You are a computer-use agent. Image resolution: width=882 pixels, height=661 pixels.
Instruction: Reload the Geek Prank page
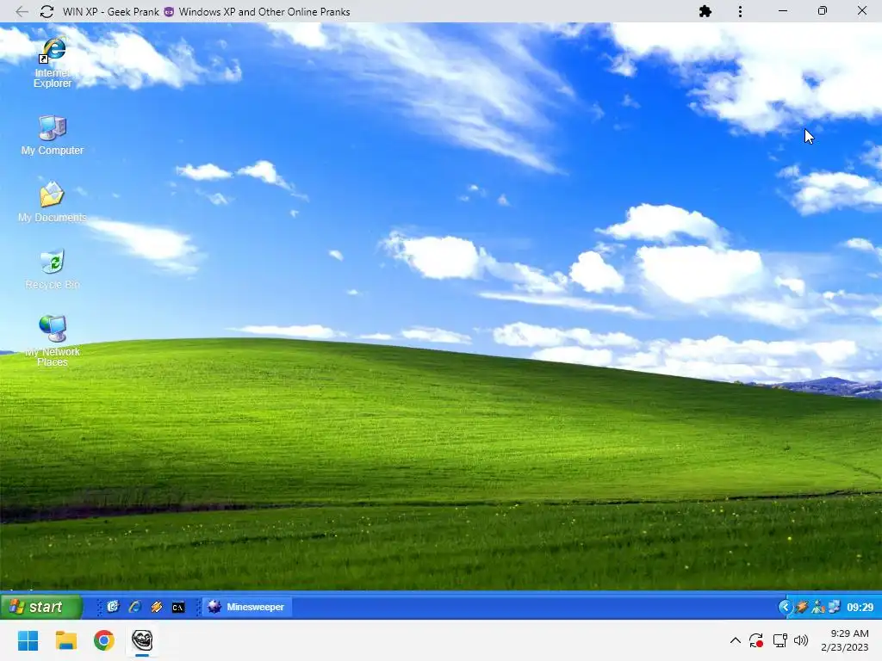pyautogui.click(x=47, y=11)
